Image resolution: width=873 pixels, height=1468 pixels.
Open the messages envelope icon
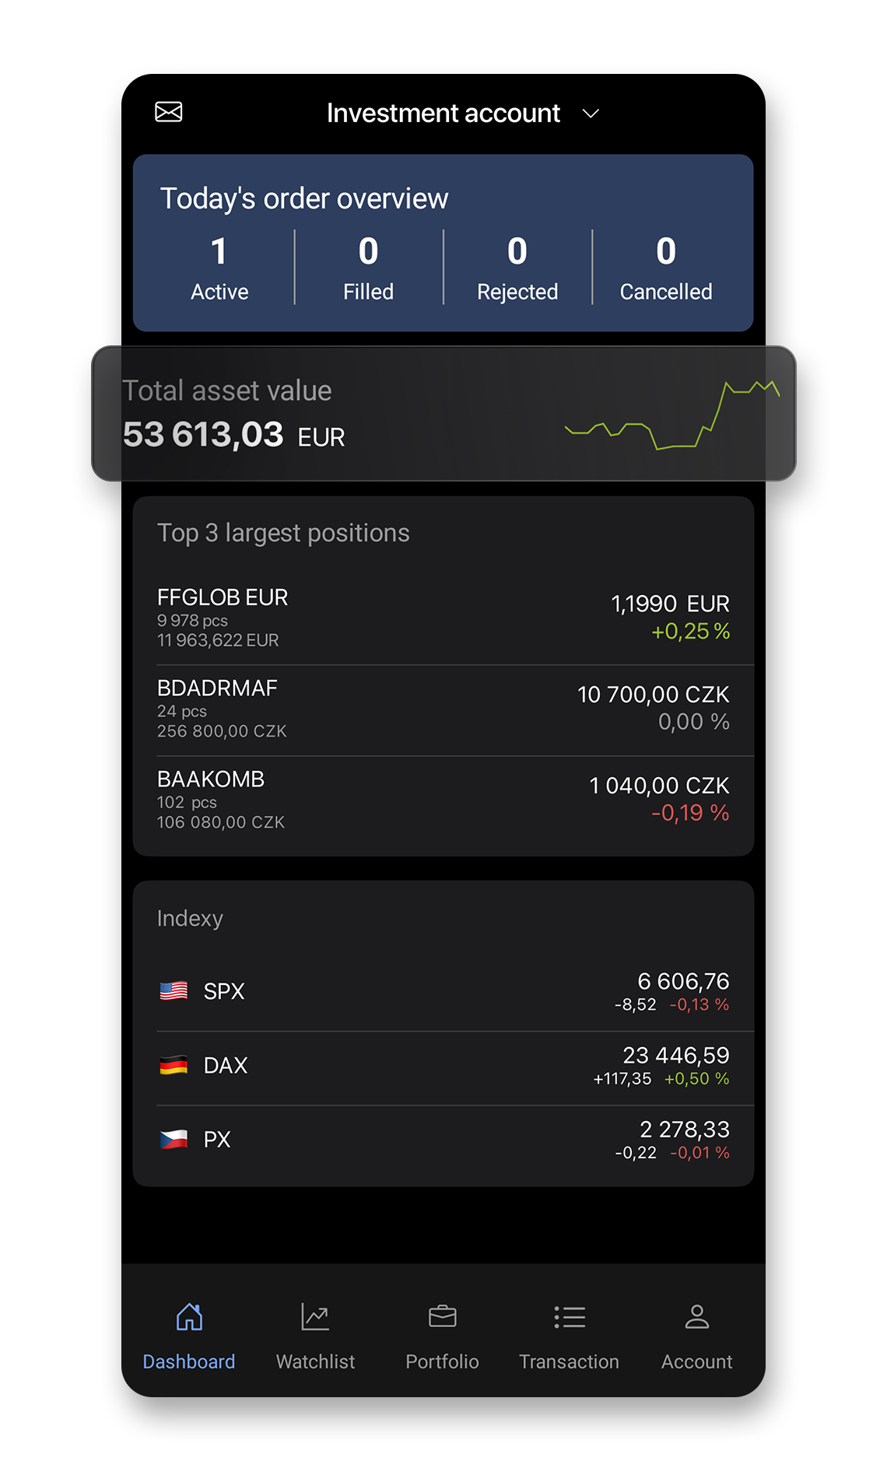pos(168,112)
